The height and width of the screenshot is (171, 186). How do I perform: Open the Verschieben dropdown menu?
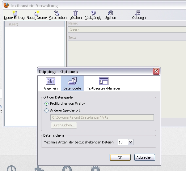[x=58, y=13]
